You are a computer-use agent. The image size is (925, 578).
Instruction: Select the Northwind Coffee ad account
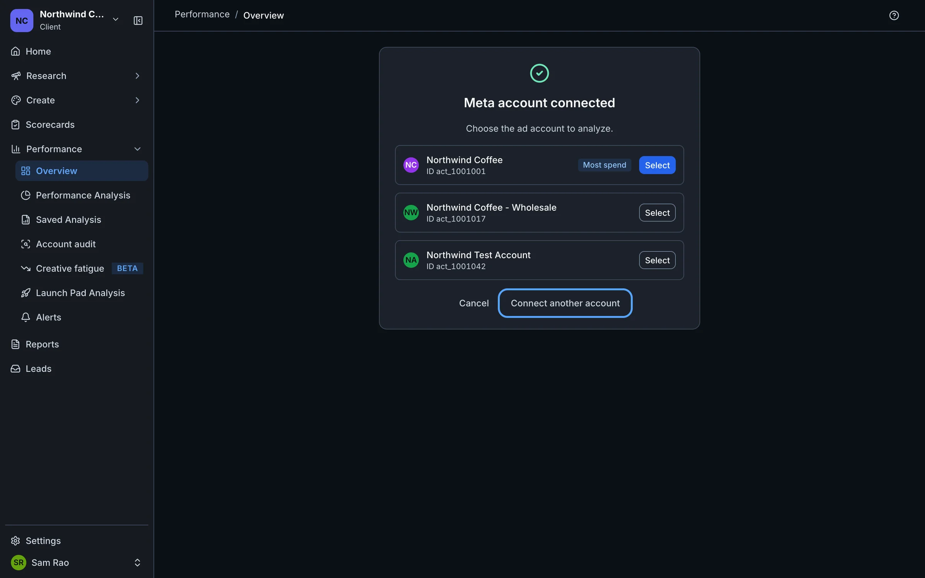(657, 165)
